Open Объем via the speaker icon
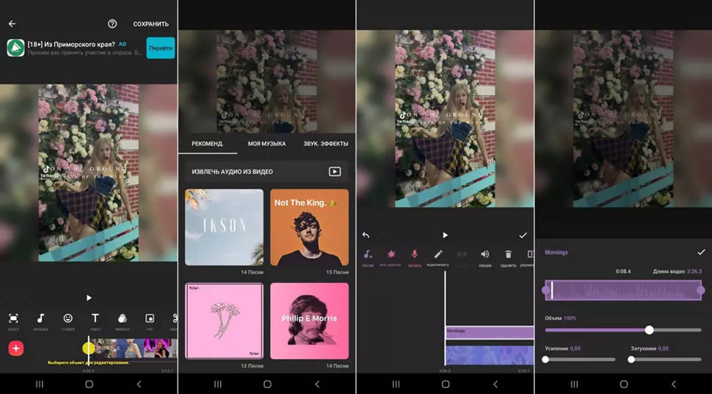 tap(484, 254)
